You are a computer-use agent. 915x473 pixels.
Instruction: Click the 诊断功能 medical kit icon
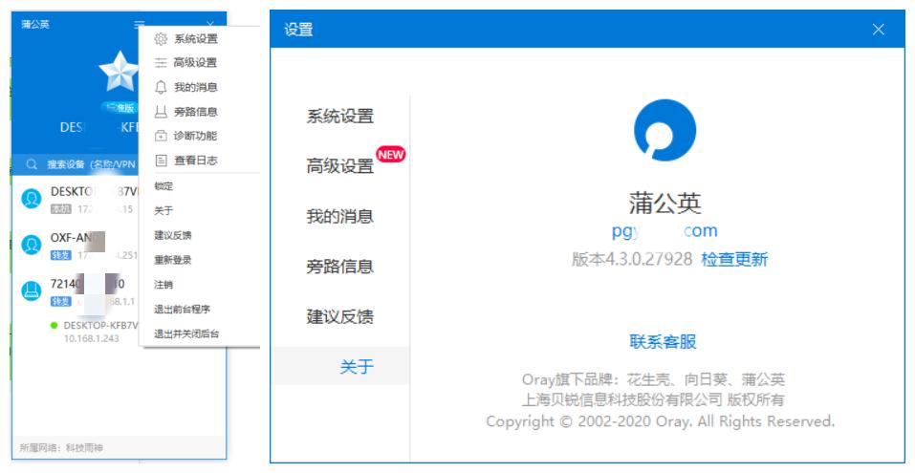tap(161, 136)
